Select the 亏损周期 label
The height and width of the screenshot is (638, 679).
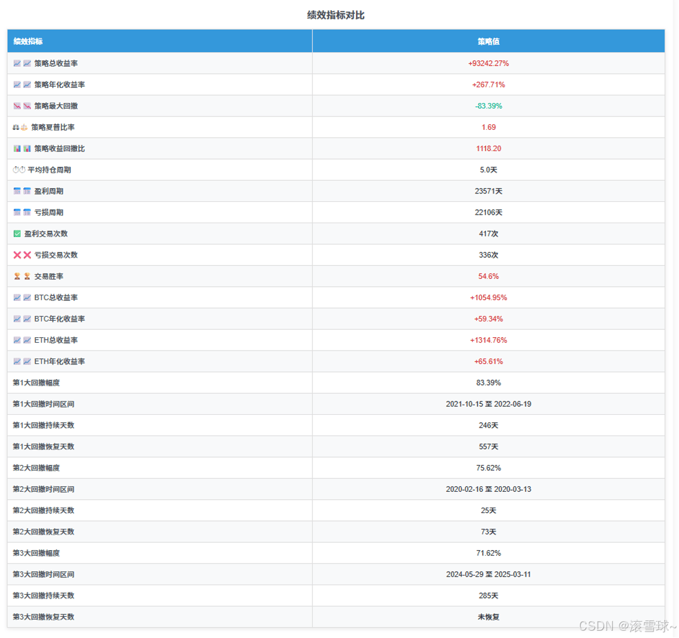49,212
